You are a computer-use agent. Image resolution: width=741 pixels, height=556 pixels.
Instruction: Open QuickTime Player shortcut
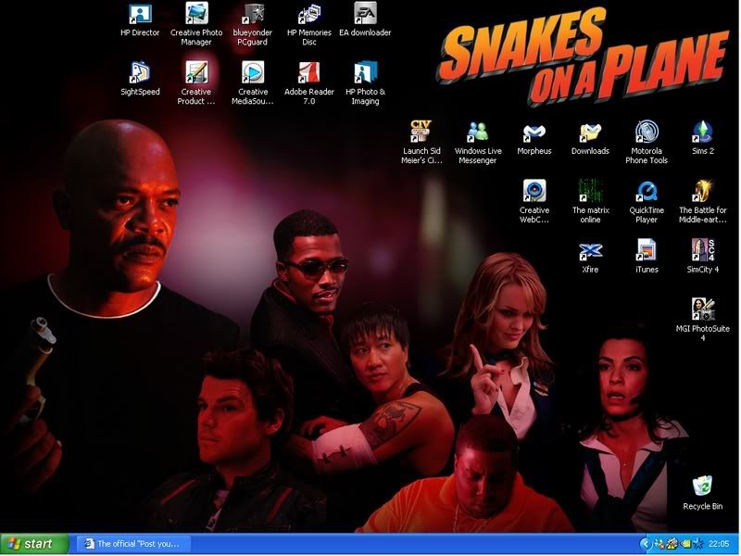[x=647, y=191]
